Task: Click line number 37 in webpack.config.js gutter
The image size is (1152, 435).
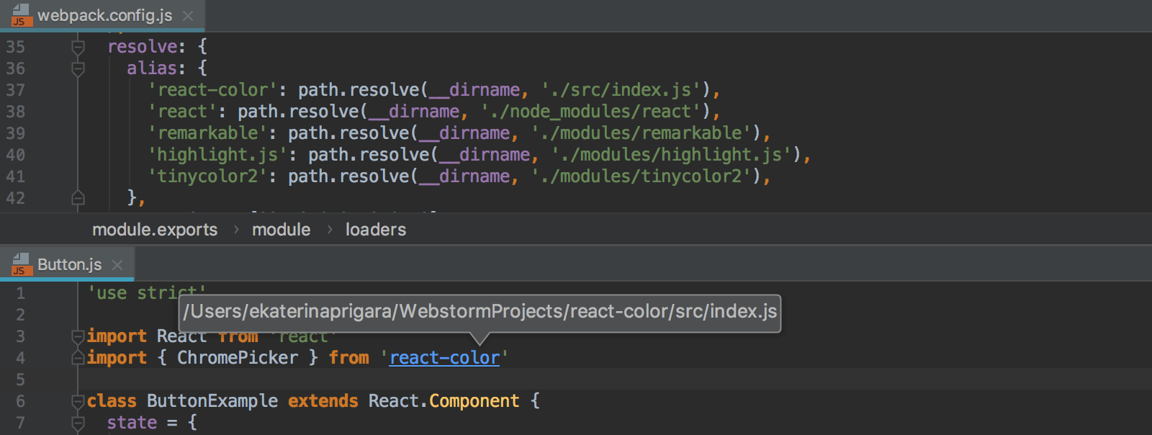Action: coord(15,90)
